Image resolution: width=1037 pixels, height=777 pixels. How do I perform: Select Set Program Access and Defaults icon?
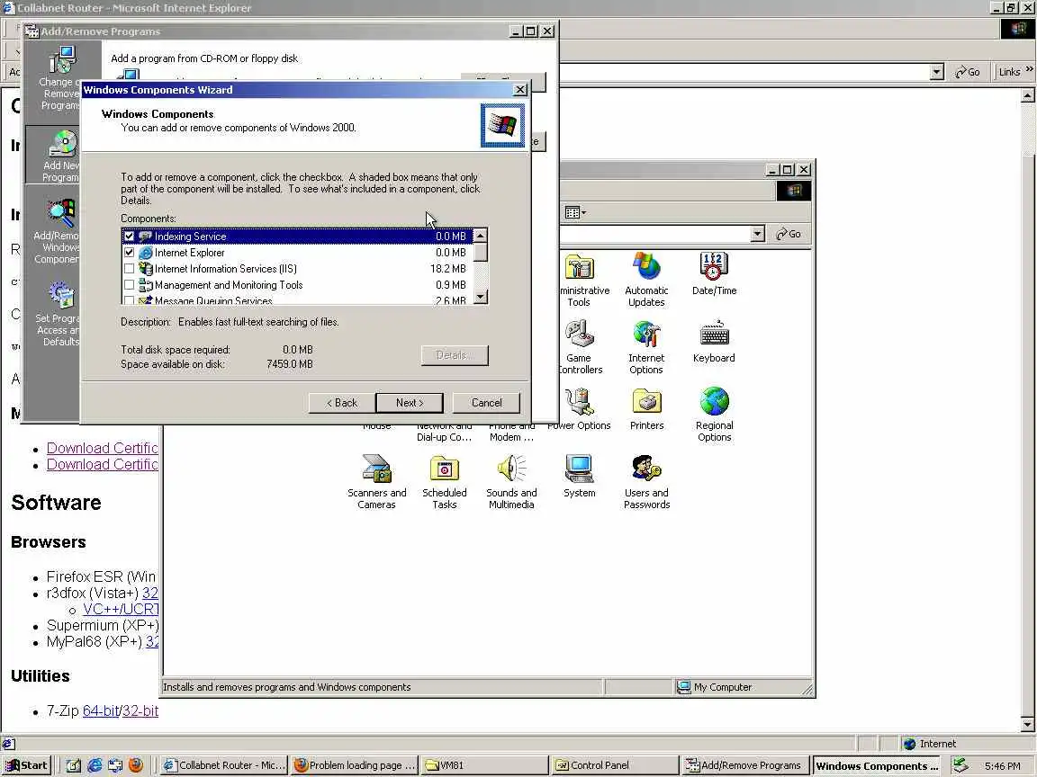pos(59,314)
